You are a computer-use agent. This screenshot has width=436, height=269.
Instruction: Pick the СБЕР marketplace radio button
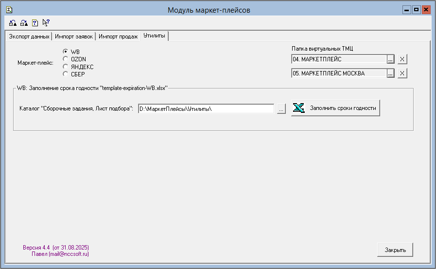(65, 74)
